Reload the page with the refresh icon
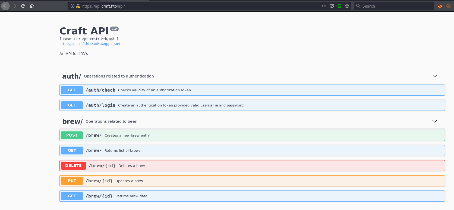Screen dimensions: 454x210 pos(23,6)
